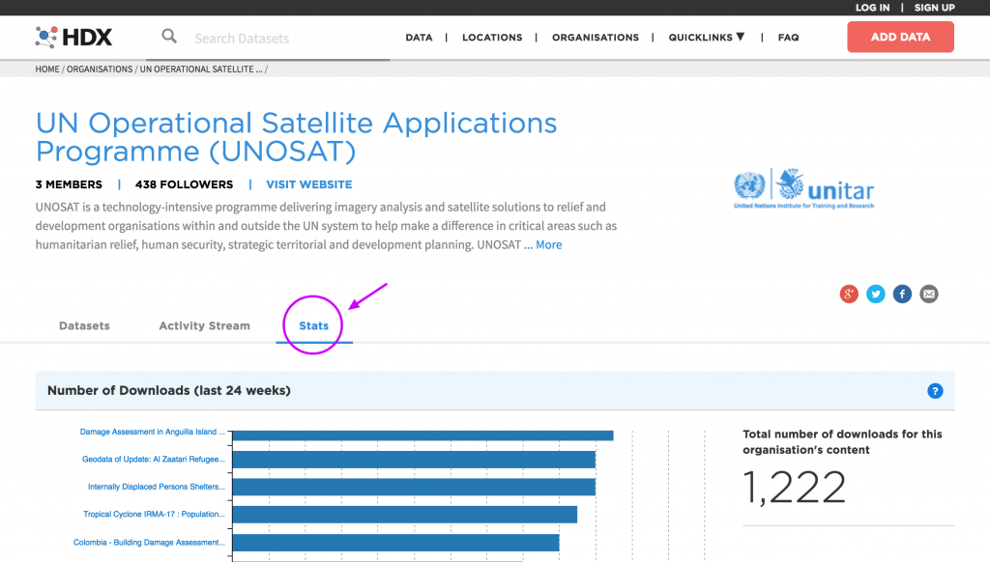This screenshot has width=990, height=562.
Task: Click the search magnifier icon
Action: coord(169,37)
